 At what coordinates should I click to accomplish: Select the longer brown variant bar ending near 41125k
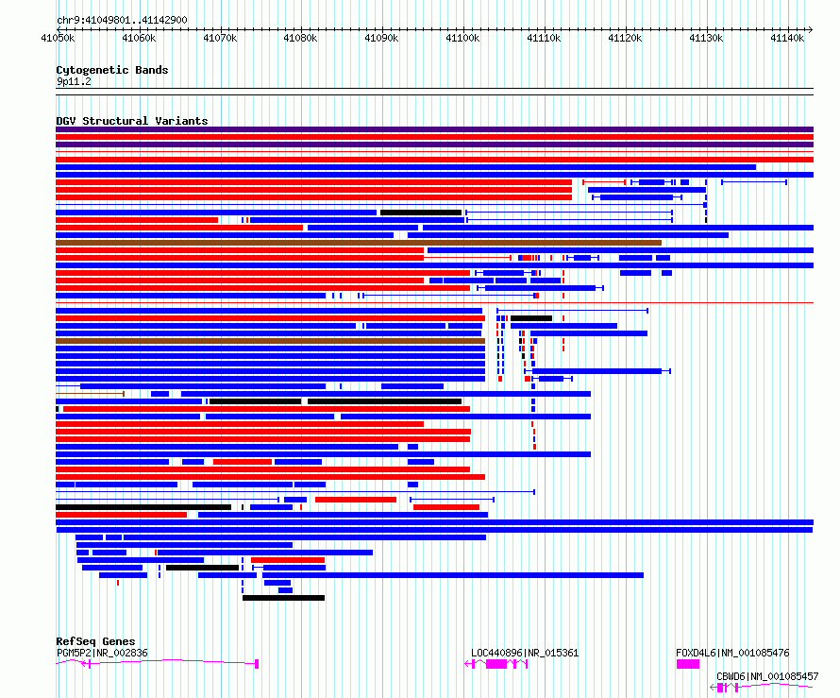click(x=359, y=243)
